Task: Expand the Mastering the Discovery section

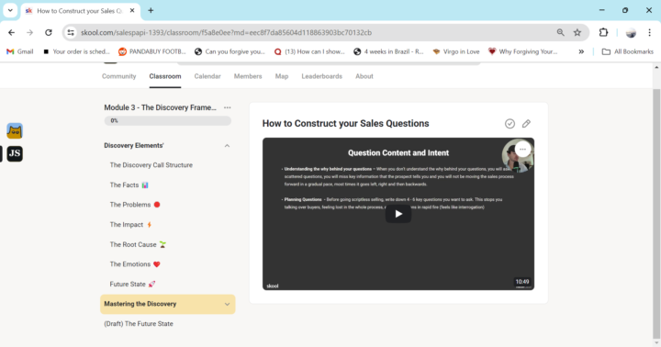Action: [227, 304]
